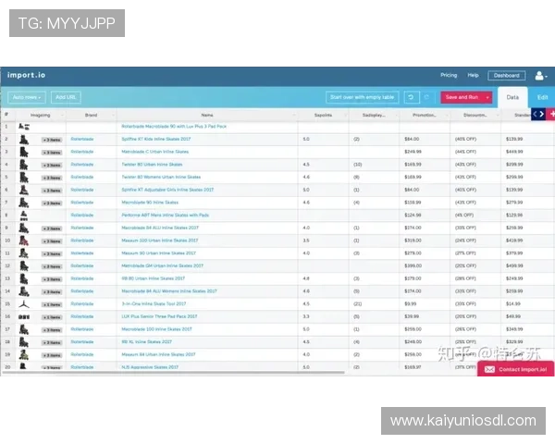The width and height of the screenshot is (555, 444).
Task: Select the (44% OFF) discount cell
Action: tap(465, 152)
